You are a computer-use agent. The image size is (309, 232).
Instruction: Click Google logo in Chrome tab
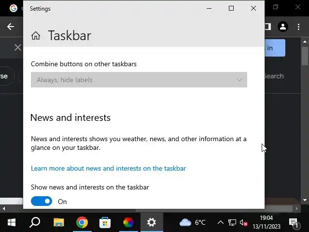pyautogui.click(x=14, y=8)
